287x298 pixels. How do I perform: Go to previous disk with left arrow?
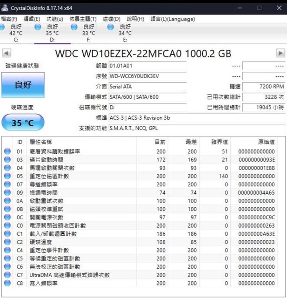pos(7,53)
